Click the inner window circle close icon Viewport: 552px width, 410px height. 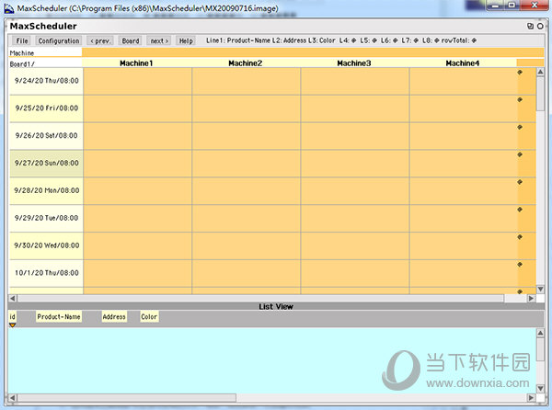point(540,26)
